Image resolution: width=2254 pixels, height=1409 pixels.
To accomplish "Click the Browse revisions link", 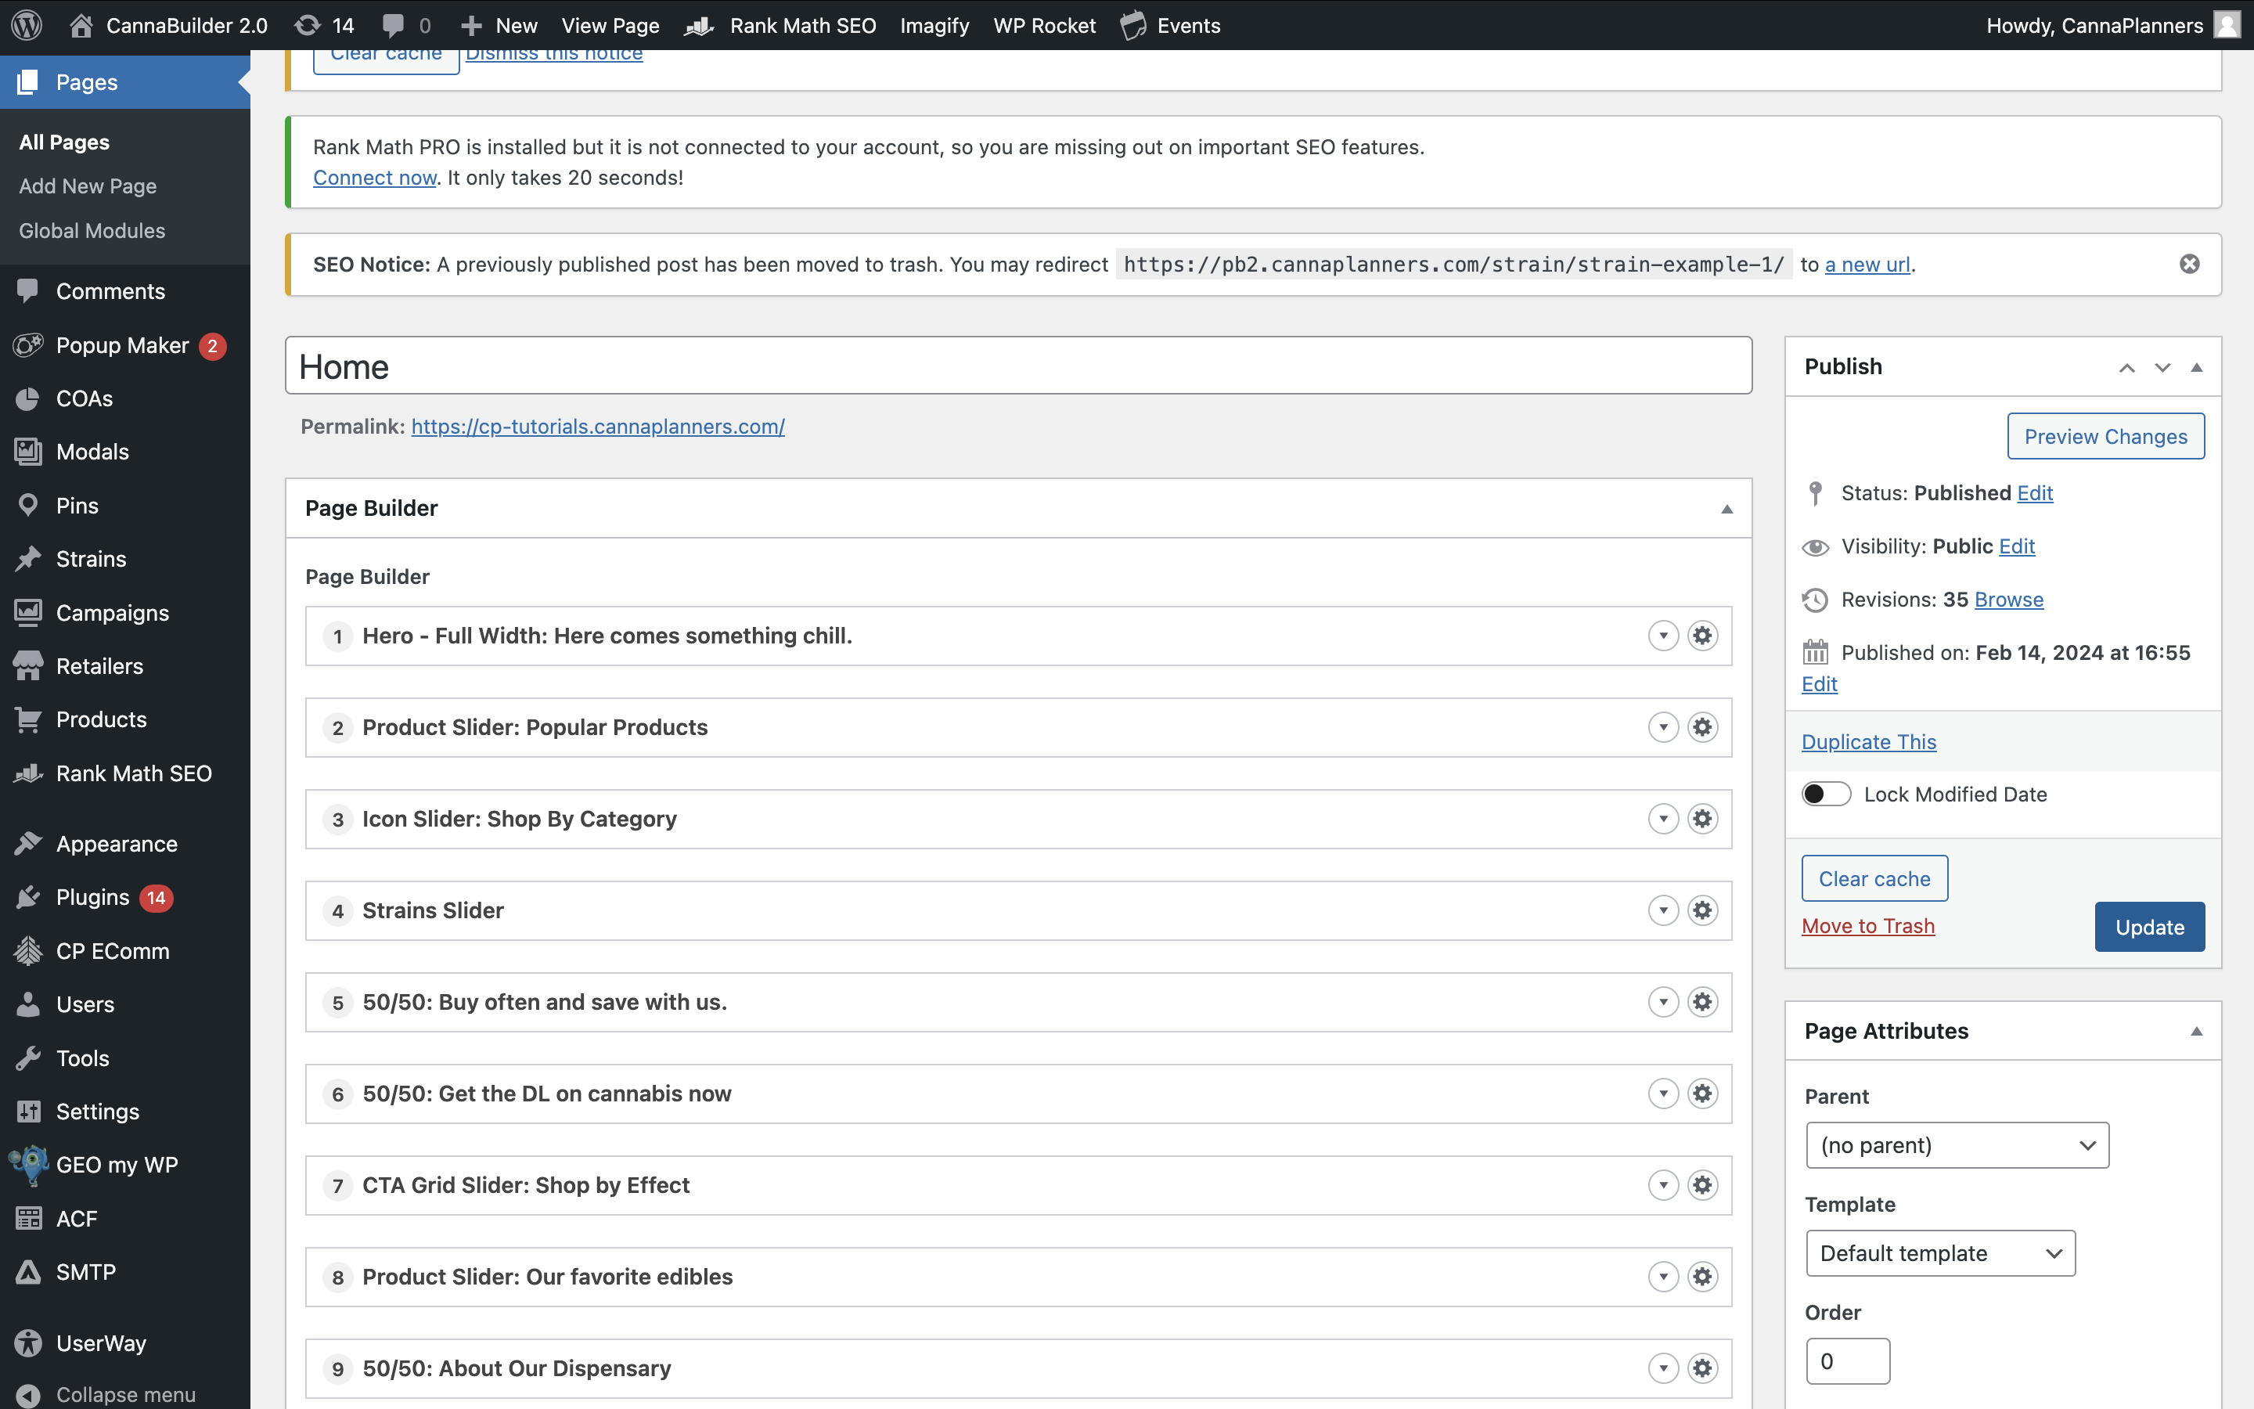I will point(2008,599).
